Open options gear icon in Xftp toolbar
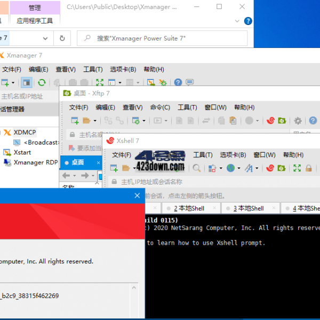 point(298,121)
